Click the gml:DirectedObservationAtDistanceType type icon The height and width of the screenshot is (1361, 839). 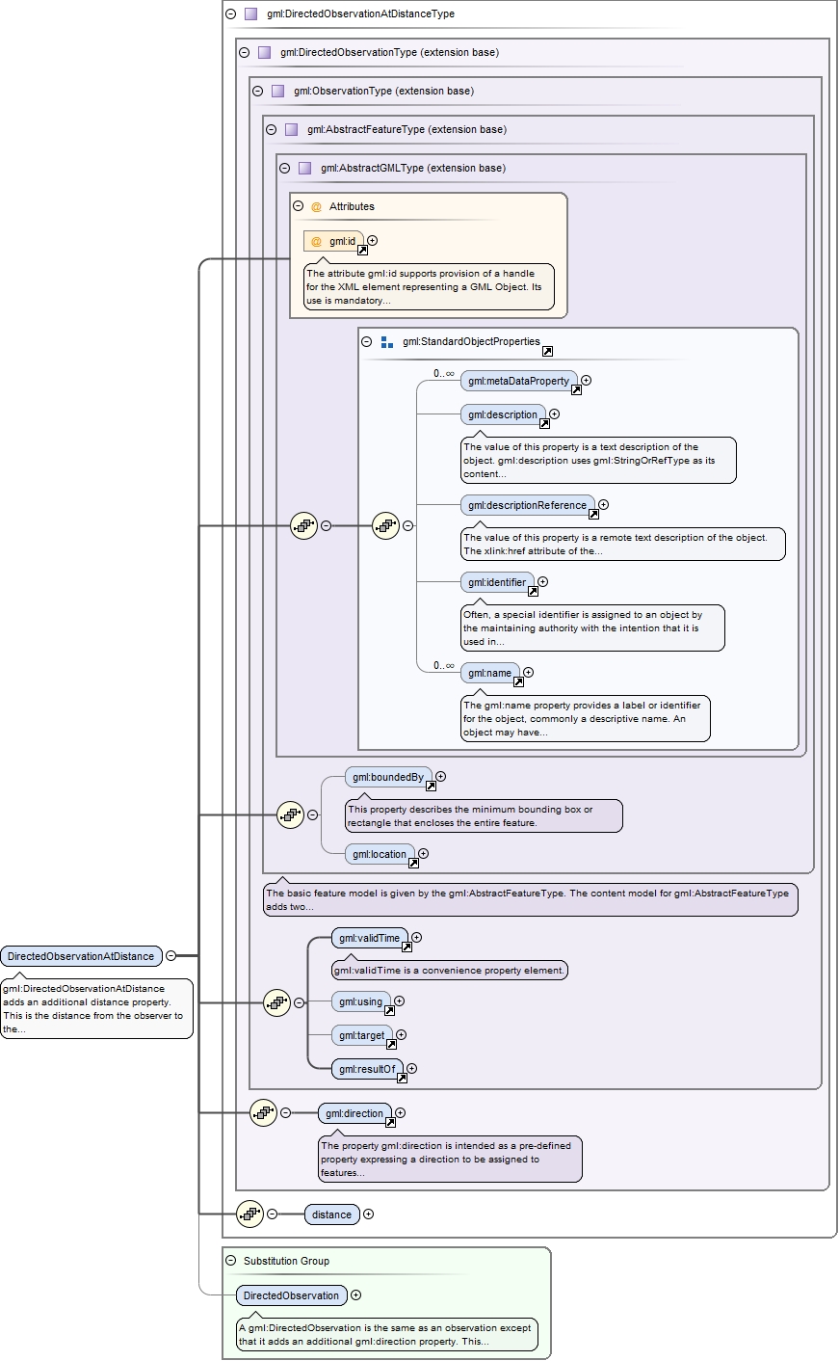(x=250, y=13)
